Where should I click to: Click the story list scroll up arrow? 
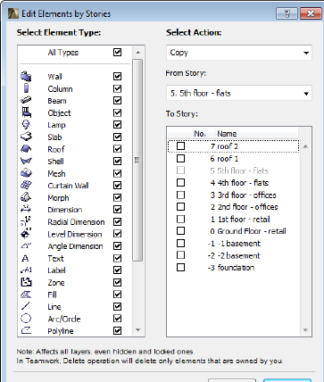click(305, 146)
